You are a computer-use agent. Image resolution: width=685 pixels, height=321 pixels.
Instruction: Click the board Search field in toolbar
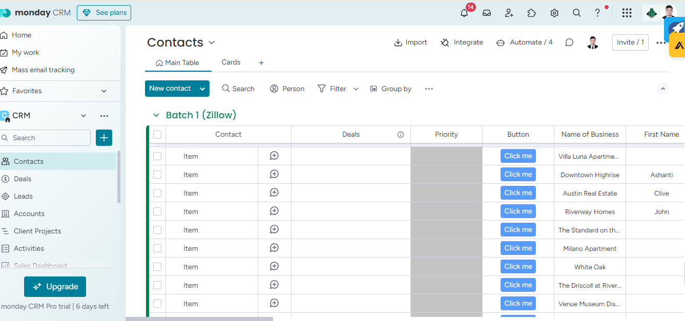pos(238,89)
